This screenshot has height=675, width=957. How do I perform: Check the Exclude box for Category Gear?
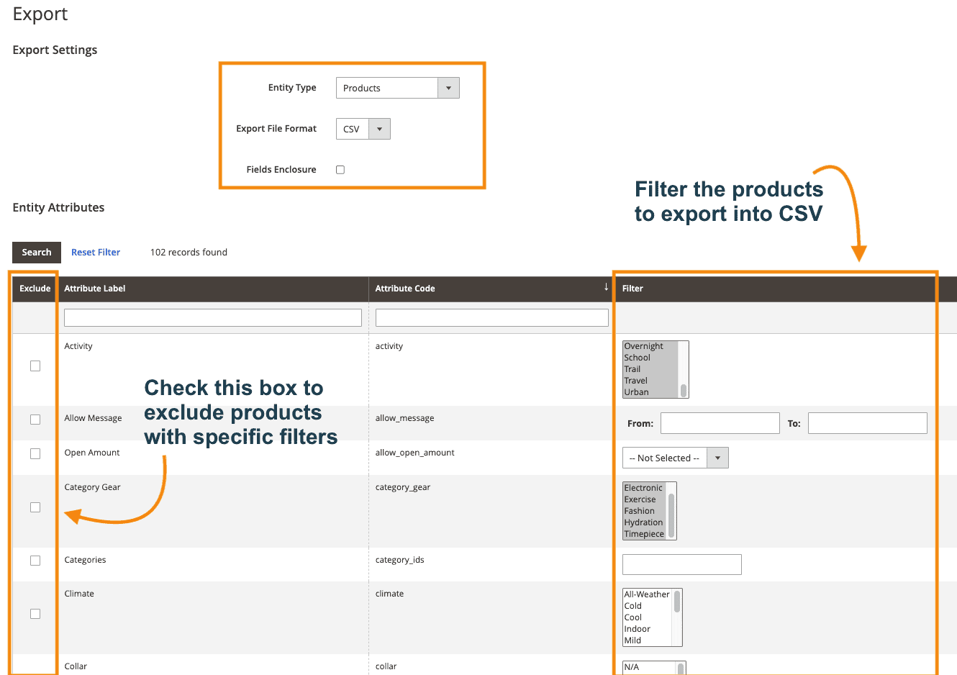coord(35,507)
